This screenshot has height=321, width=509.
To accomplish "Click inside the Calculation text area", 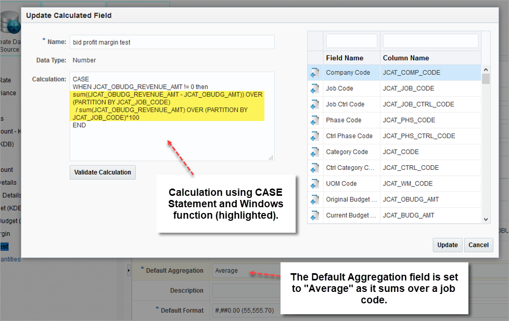I will 172,116.
